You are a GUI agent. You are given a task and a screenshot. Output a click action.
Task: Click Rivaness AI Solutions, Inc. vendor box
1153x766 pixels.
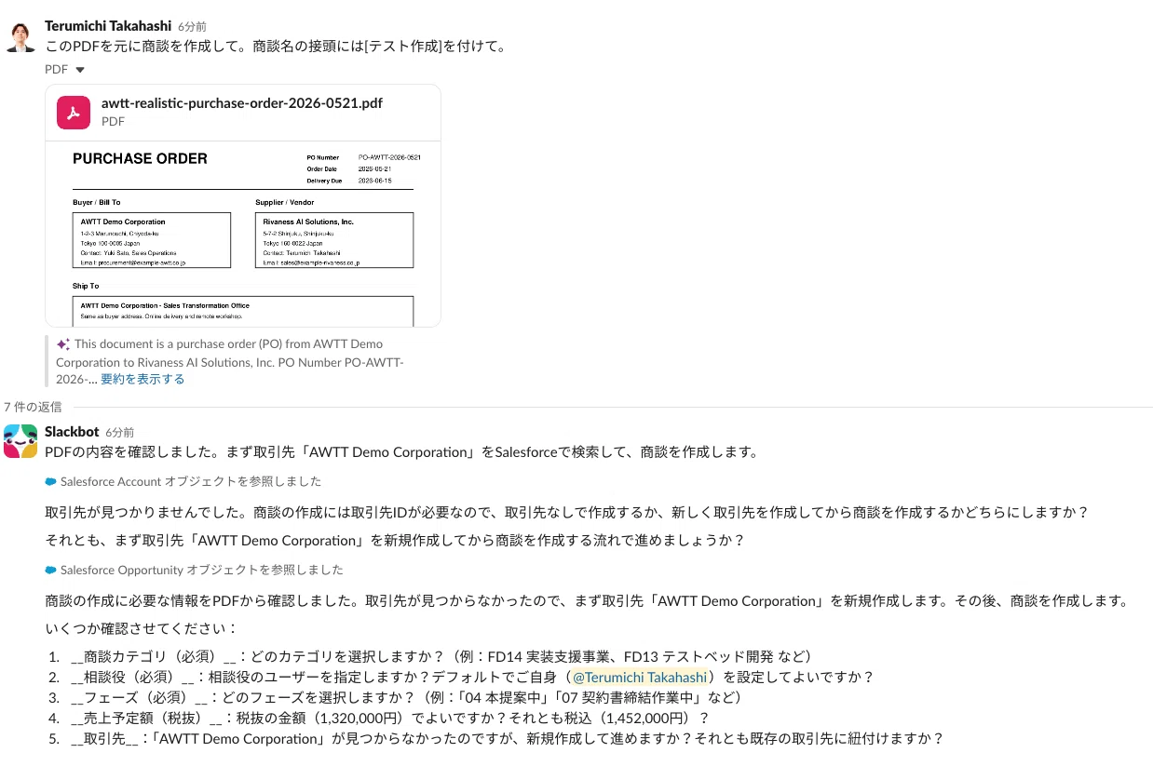[334, 240]
